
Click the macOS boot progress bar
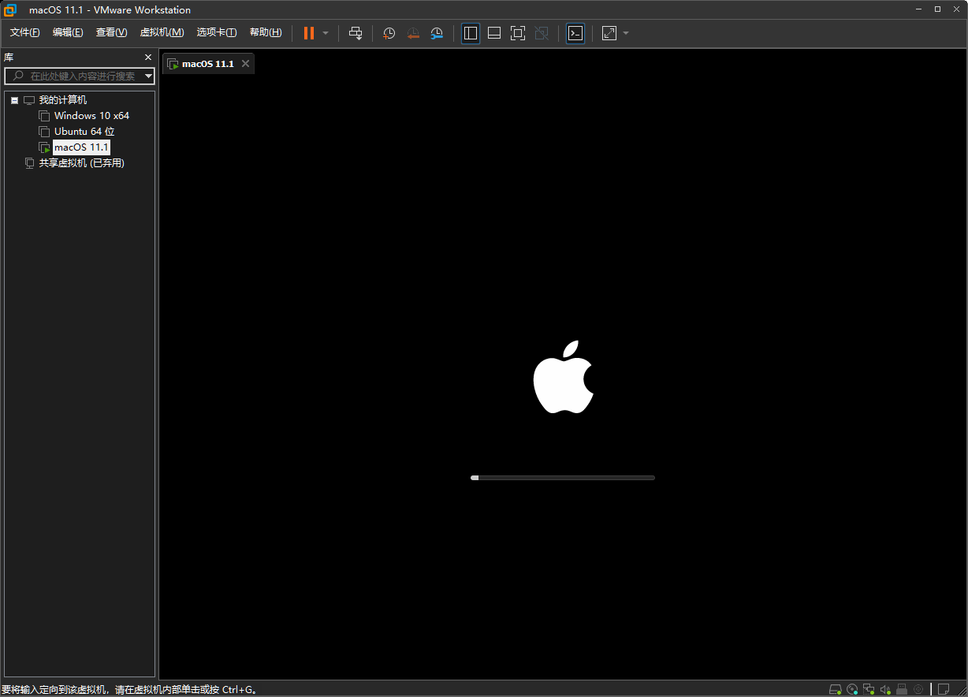pyautogui.click(x=562, y=478)
